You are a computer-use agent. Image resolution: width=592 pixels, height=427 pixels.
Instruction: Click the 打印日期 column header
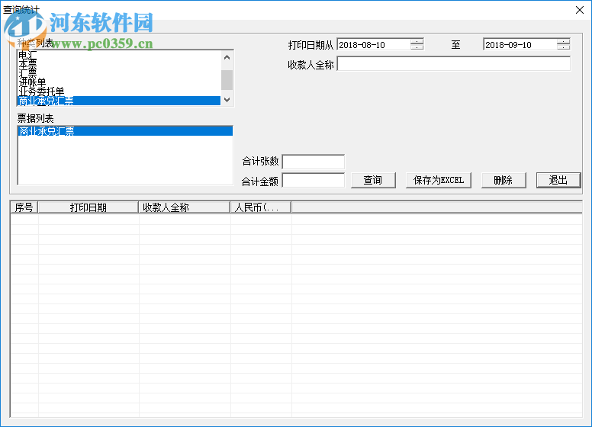[x=88, y=207]
